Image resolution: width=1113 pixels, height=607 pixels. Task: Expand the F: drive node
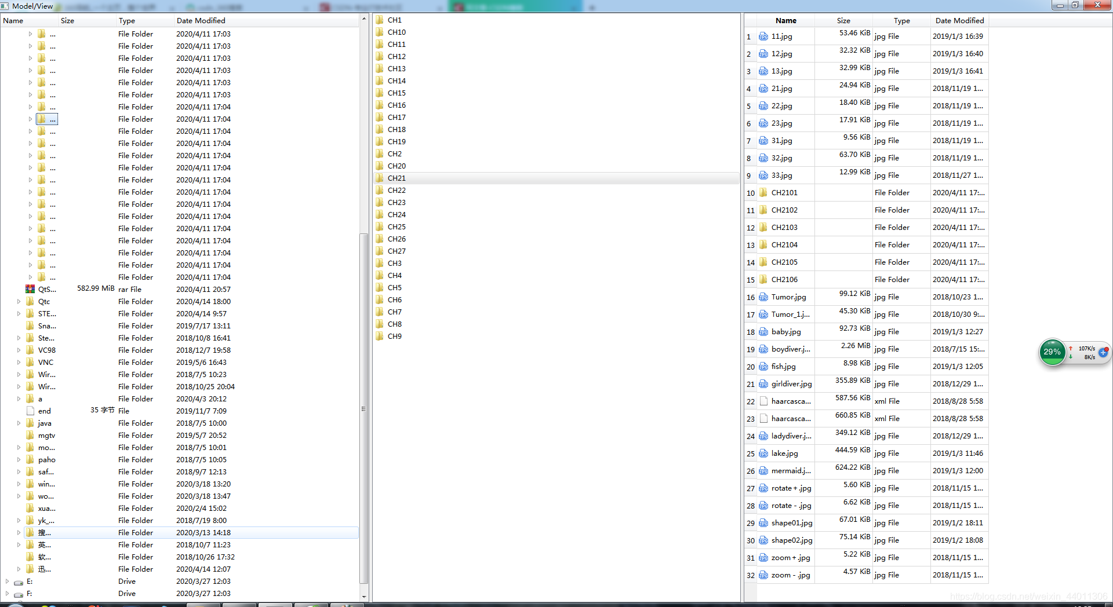point(7,593)
